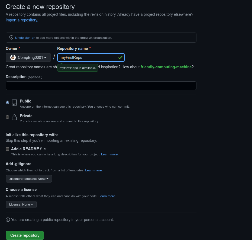Open Learn more about licenses
The image size is (252, 240).
coord(106,196)
